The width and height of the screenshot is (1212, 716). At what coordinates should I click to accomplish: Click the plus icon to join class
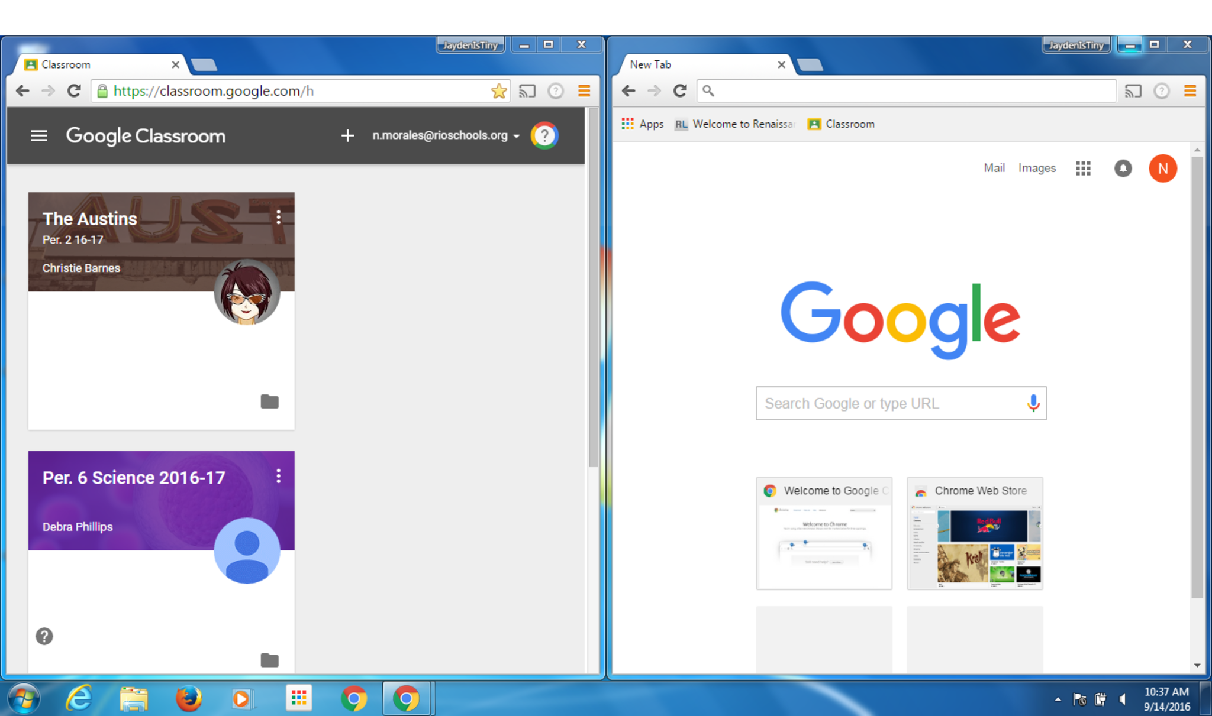[347, 136]
